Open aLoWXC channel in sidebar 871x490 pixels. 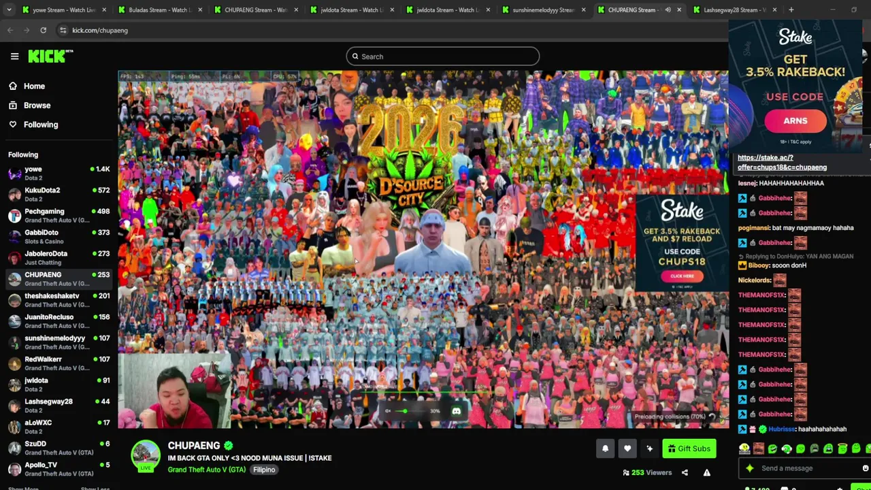59,427
